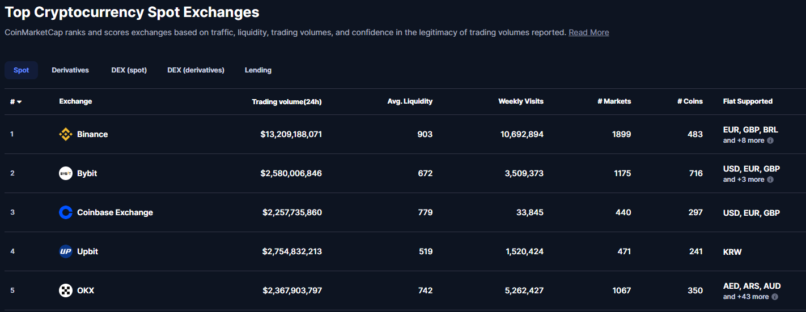
Task: Click the Bybit logo icon
Action: coord(66,173)
